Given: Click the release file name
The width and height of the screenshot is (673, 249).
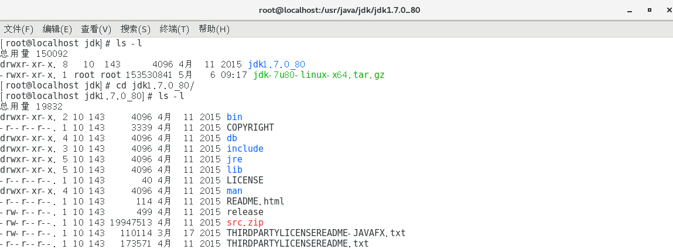Looking at the screenshot, I should coord(245,212).
